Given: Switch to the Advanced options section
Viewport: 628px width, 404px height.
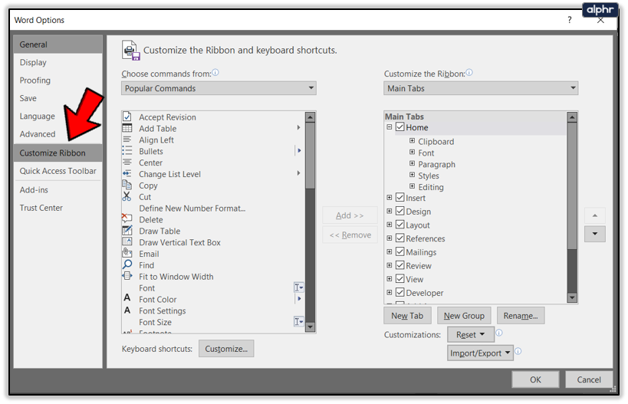Looking at the screenshot, I should click(x=38, y=134).
